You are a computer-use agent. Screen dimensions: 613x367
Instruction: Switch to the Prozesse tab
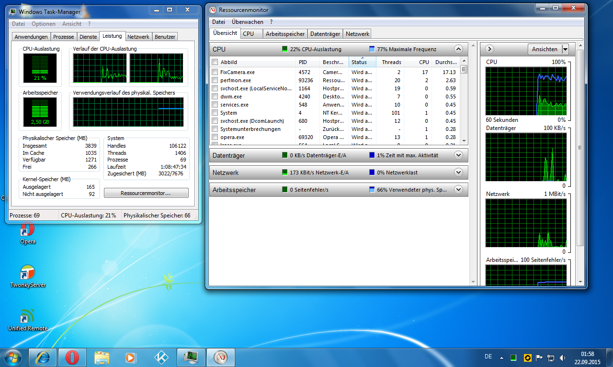pyautogui.click(x=64, y=37)
